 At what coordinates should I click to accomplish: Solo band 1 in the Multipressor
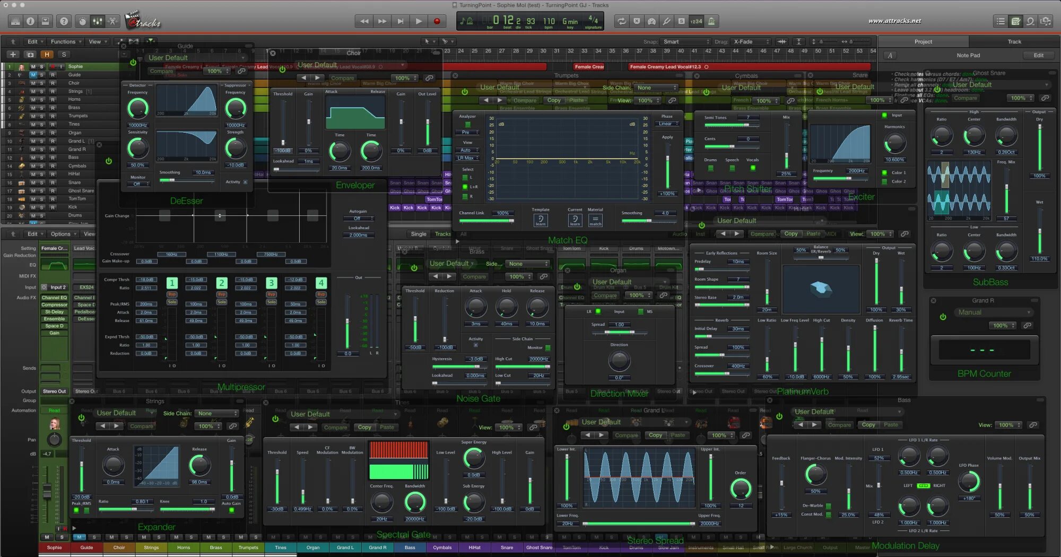click(x=172, y=302)
